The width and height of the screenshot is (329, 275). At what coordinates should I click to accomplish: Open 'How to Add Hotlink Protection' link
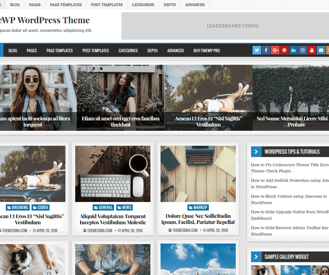coord(290,183)
